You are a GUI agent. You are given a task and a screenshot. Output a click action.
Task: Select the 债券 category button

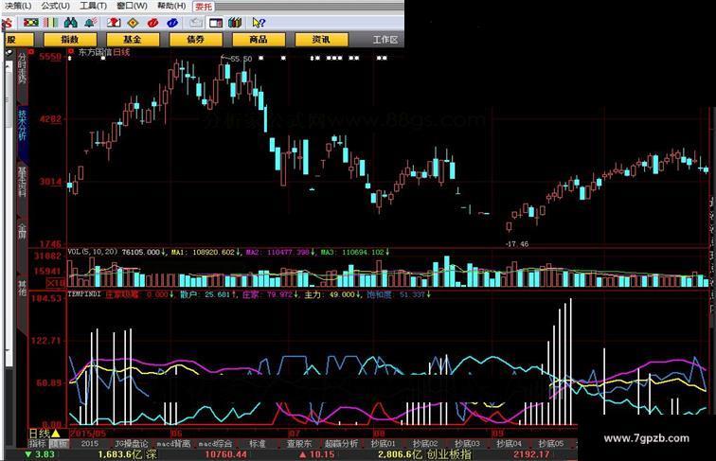point(195,40)
